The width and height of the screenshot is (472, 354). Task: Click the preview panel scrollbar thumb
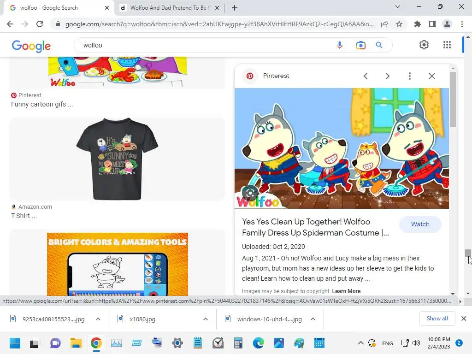[x=453, y=100]
